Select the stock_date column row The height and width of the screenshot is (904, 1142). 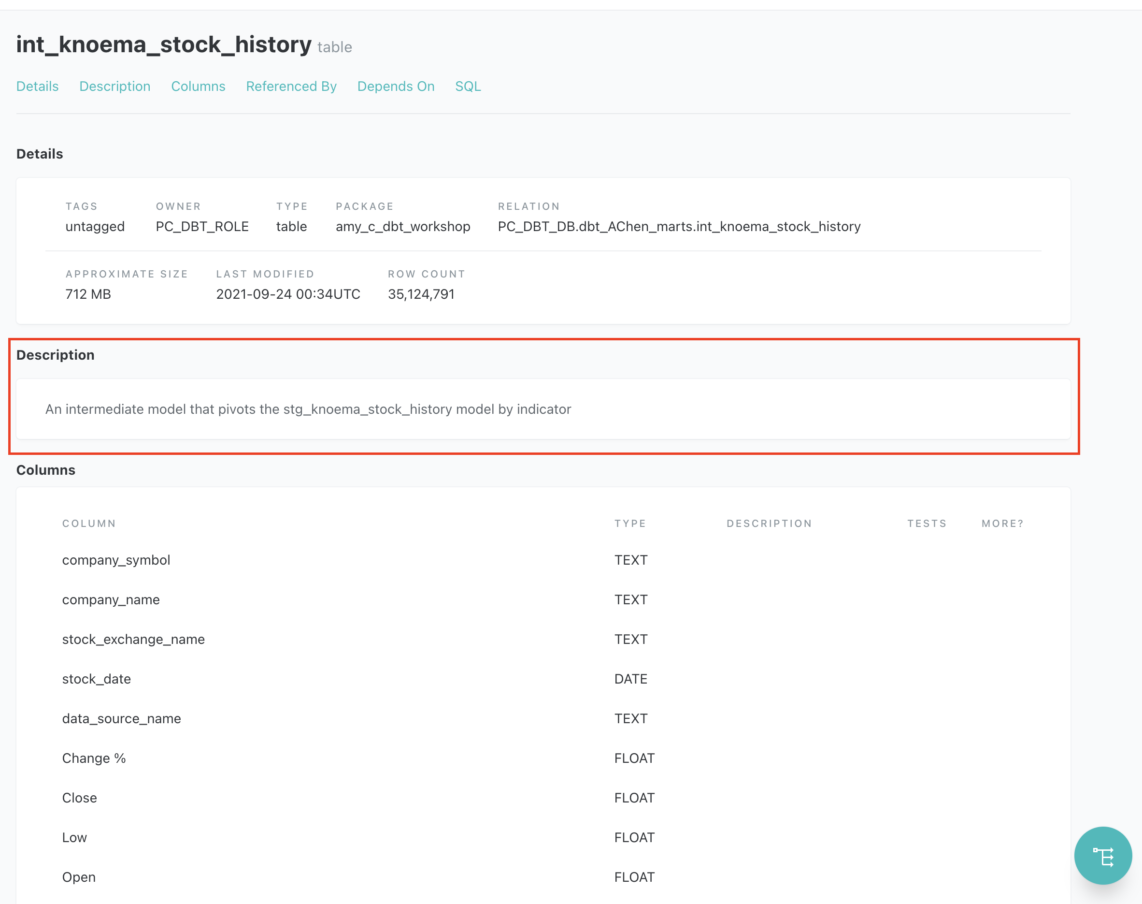pyautogui.click(x=96, y=679)
